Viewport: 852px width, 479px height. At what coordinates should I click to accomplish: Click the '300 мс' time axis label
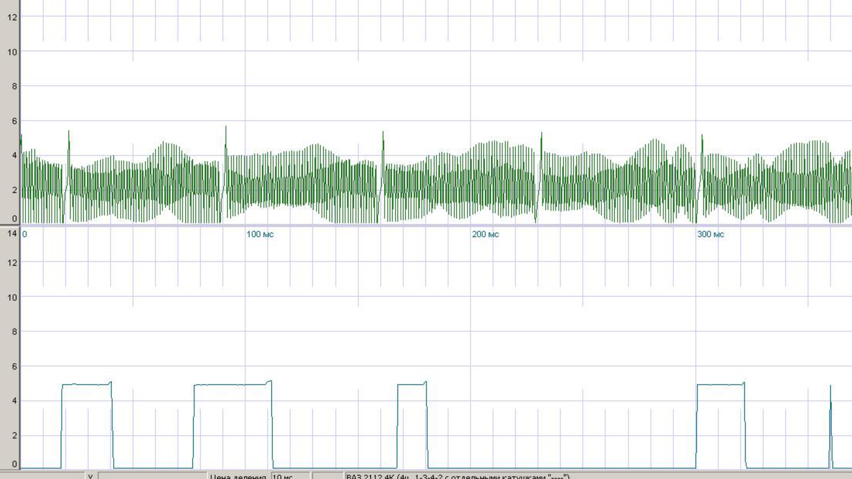coord(711,234)
